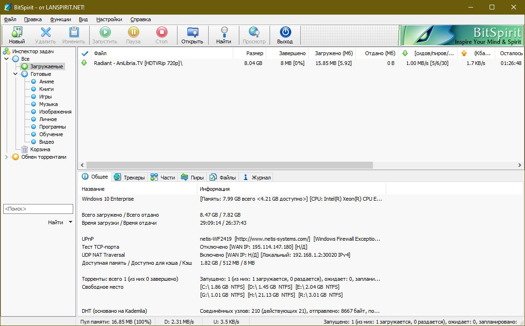Collapse the Все tree node
525x326 pixels.
point(6,59)
